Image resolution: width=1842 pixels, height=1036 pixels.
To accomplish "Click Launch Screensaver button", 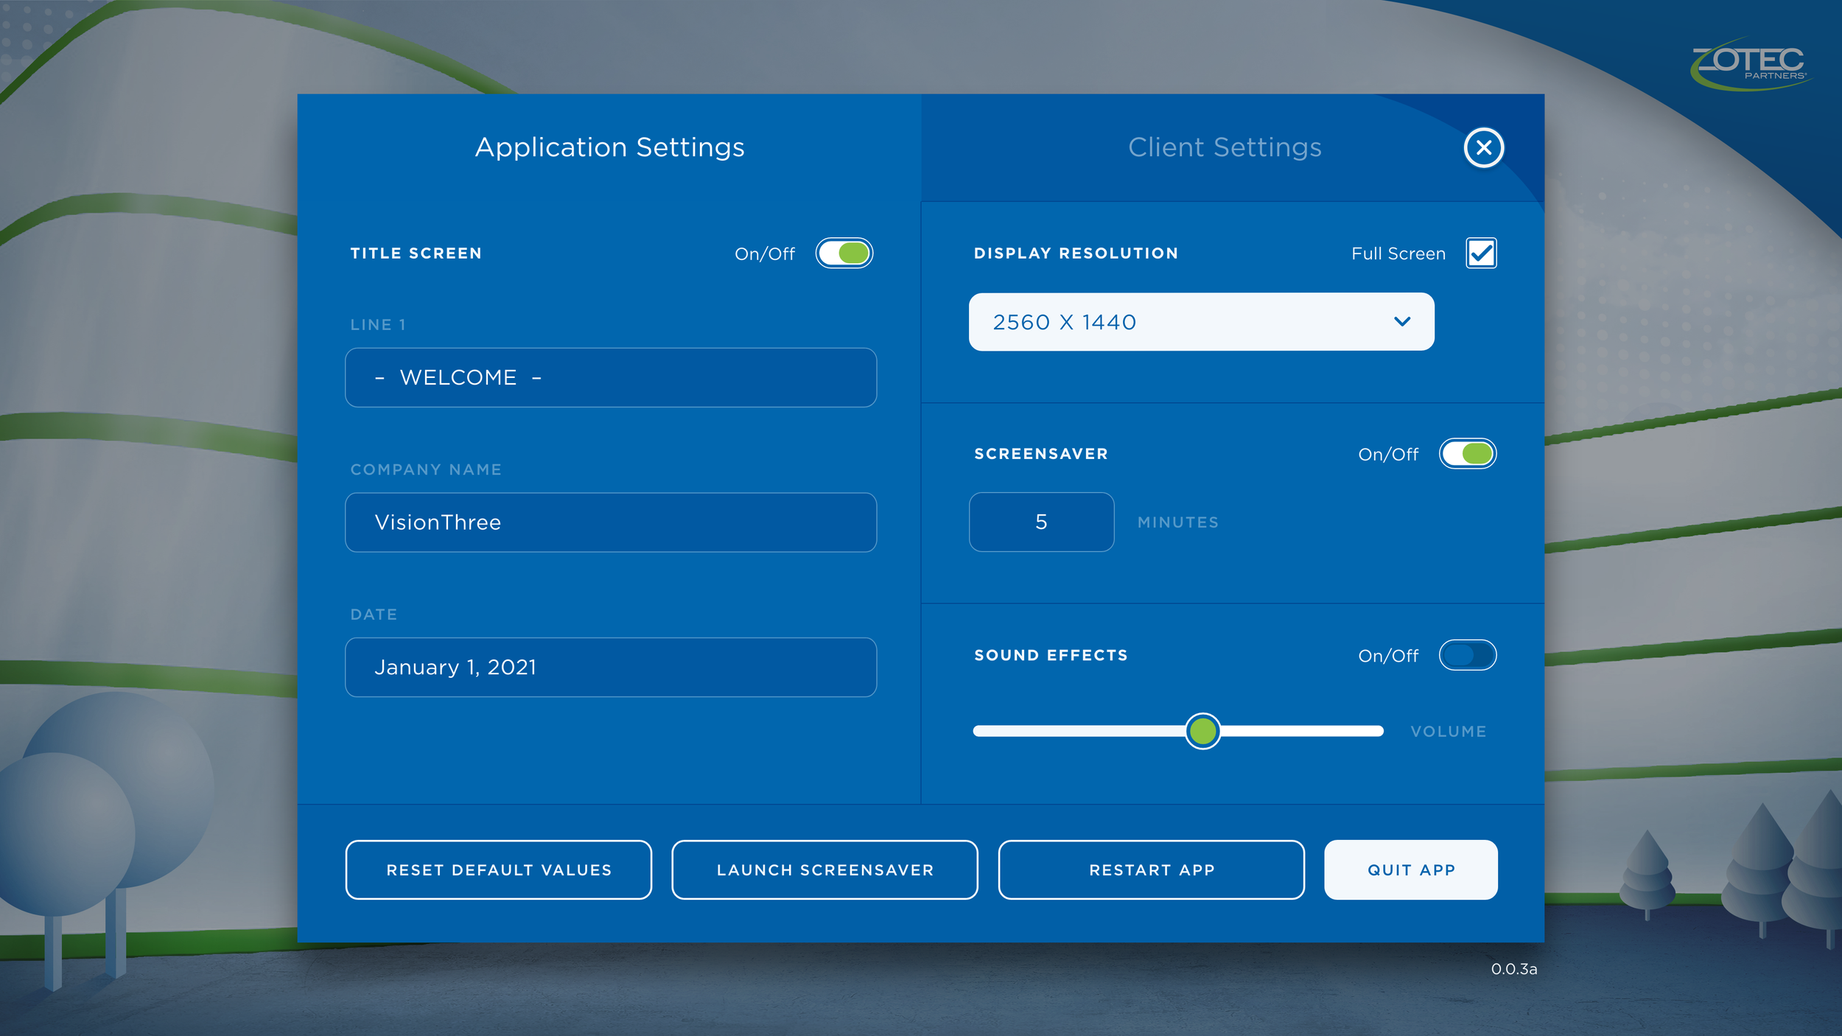I will pyautogui.click(x=824, y=870).
